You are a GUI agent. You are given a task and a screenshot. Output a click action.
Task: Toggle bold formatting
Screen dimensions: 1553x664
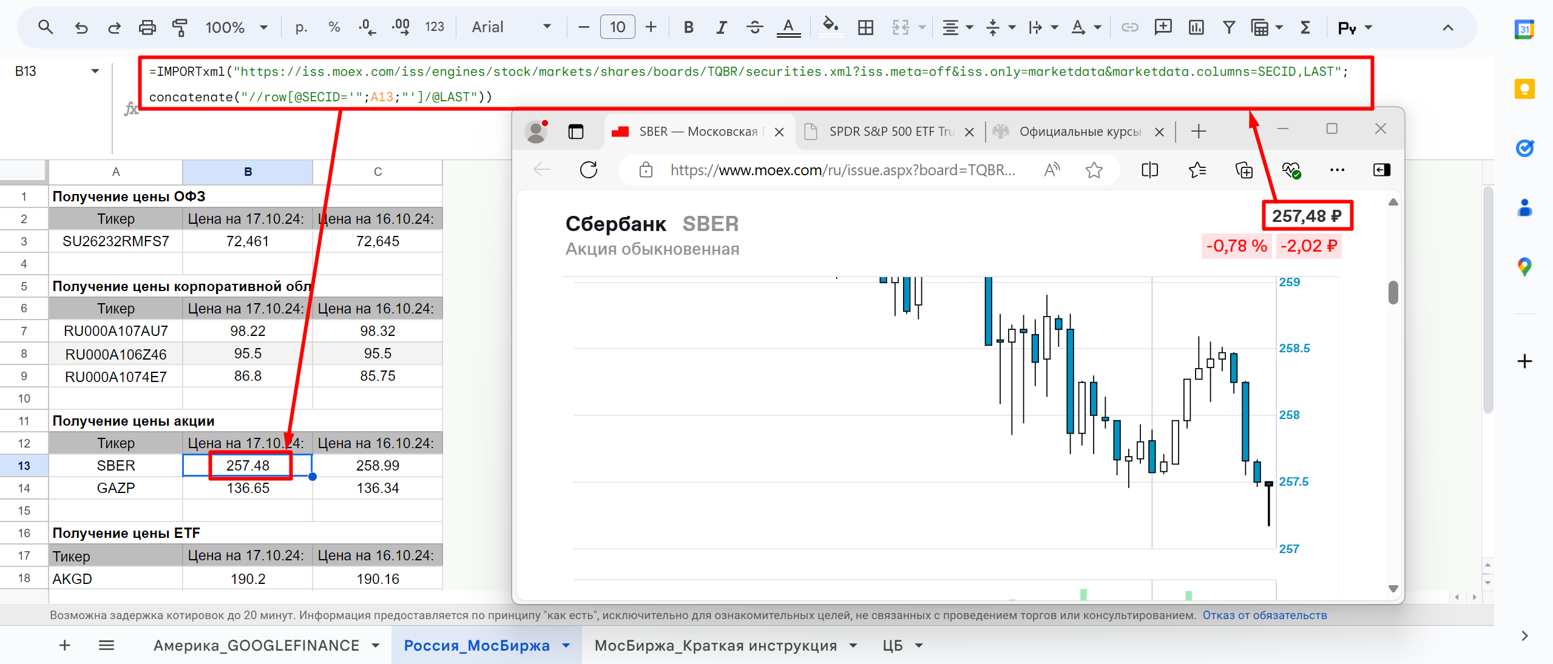tap(688, 27)
